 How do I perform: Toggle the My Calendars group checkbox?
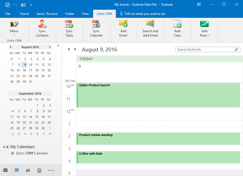coord(7,147)
